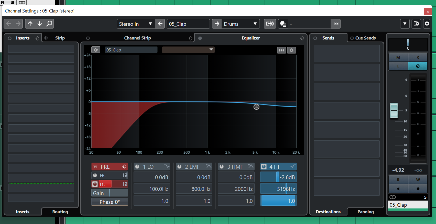Click the Edit channel e button
This screenshot has width=436, height=224.
(418, 66)
